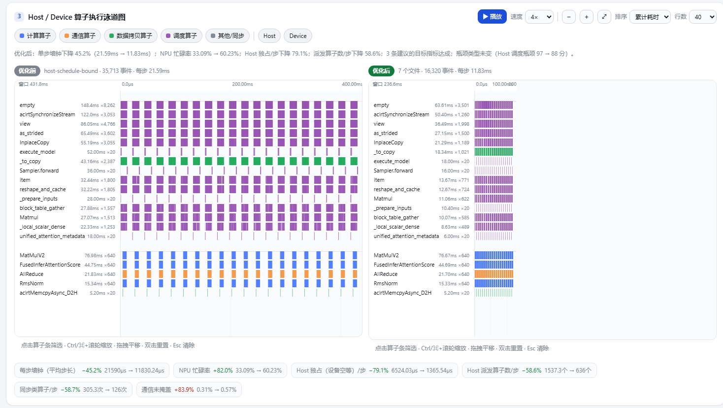Select reshape_and_cache row in the 优化后 panel
The height and width of the screenshot is (408, 723).
tap(443, 189)
